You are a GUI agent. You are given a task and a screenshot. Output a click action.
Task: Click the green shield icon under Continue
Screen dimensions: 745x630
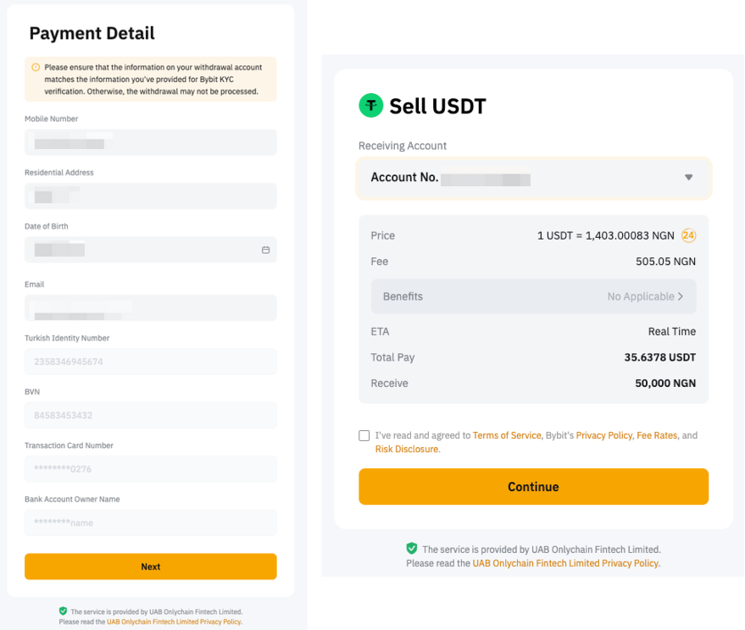pos(412,549)
